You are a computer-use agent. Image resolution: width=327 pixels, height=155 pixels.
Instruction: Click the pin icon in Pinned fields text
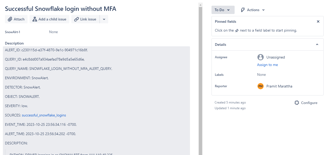tap(237, 30)
